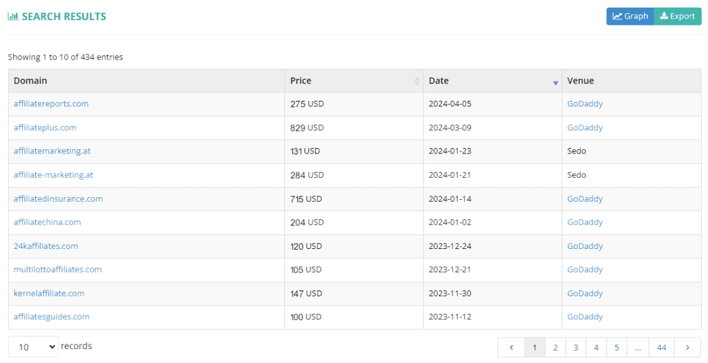Click GoDaddy venue for affiliatereports.com
The width and height of the screenshot is (708, 363).
point(585,104)
